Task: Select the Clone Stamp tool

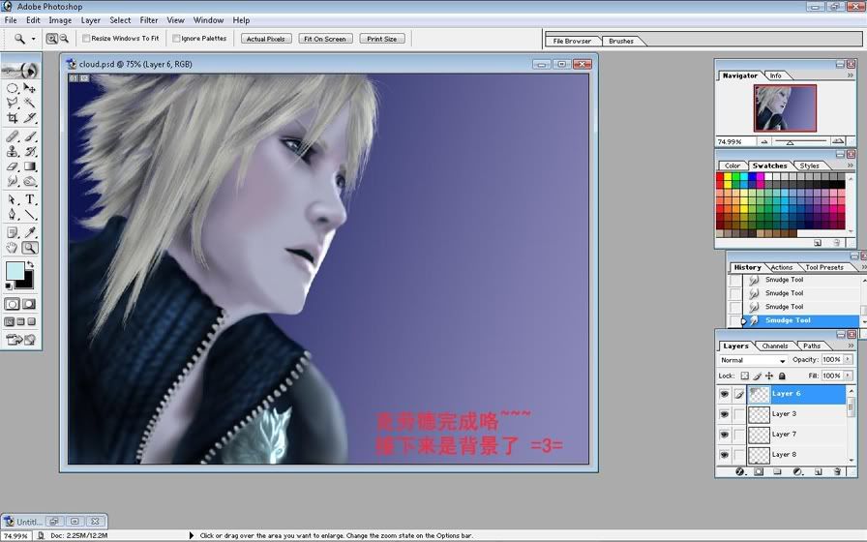Action: tap(12, 151)
